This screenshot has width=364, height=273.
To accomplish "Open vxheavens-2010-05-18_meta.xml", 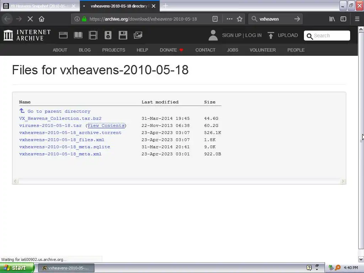I will click(x=60, y=154).
